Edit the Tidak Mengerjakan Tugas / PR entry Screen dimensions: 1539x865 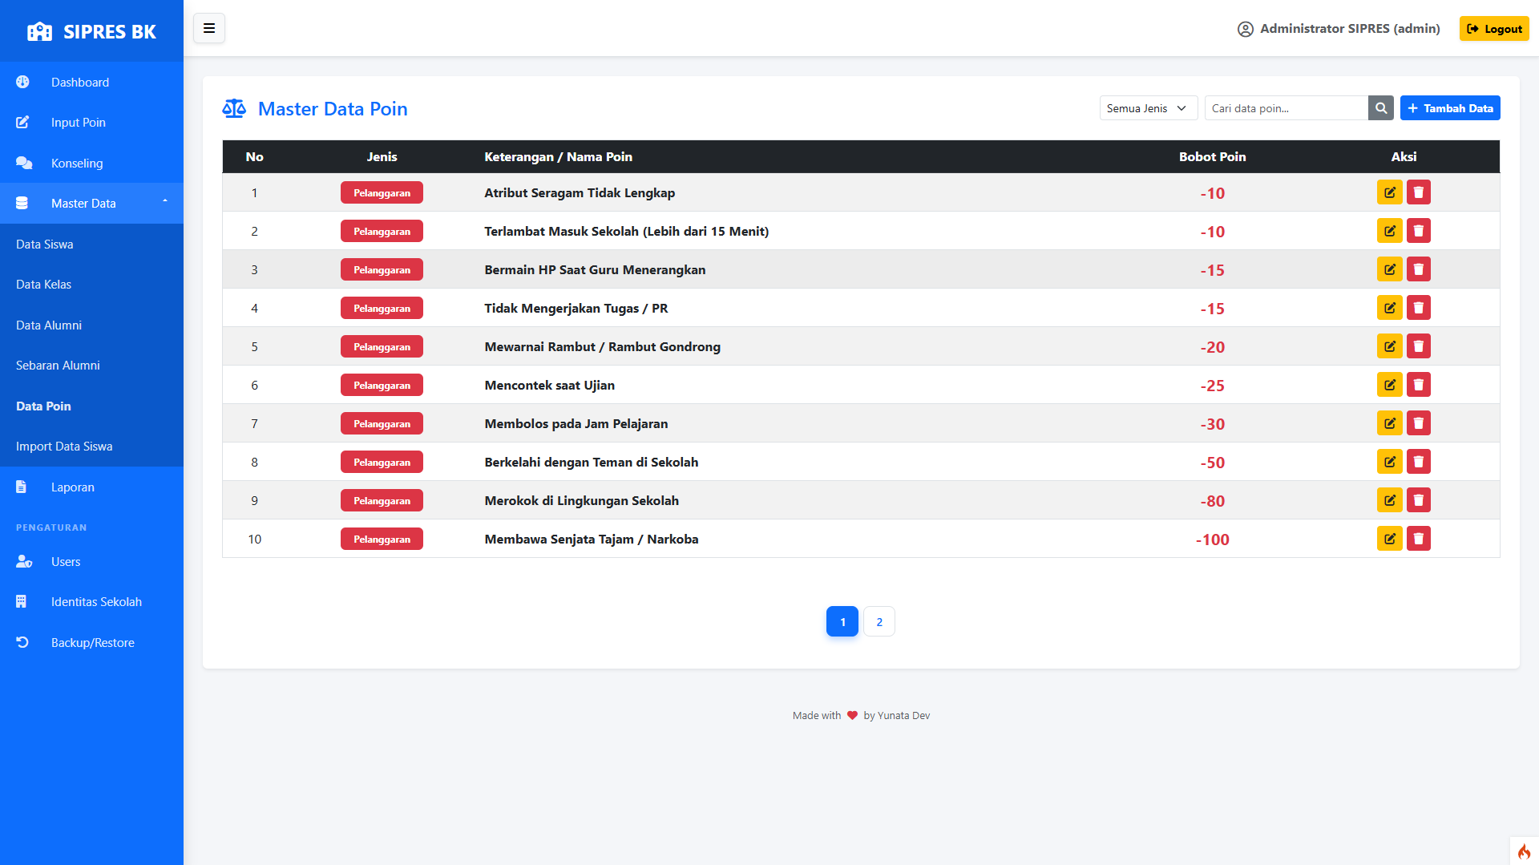point(1389,308)
